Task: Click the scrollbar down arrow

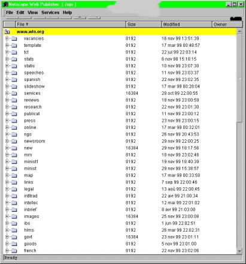Action: [239, 251]
